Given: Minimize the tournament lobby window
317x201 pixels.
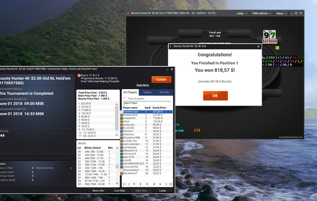Looking at the screenshot, I should pos(167,70).
